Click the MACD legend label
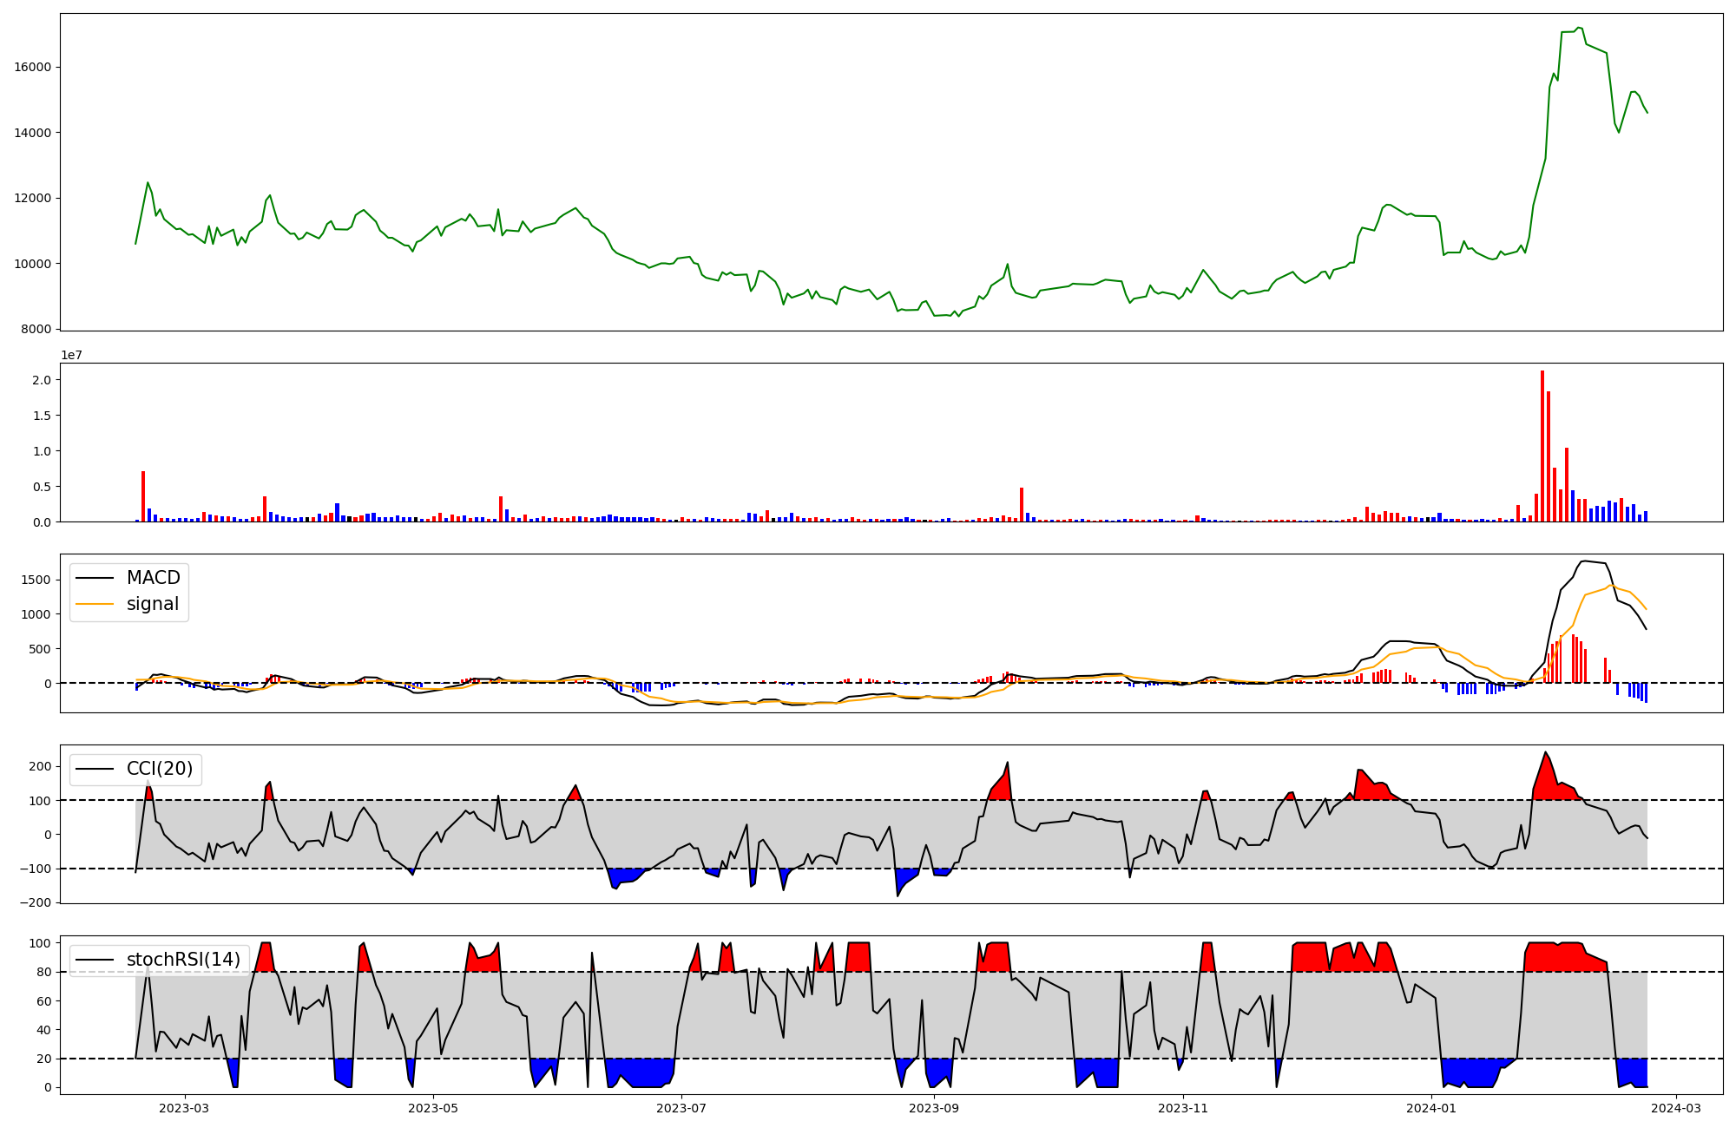Image resolution: width=1736 pixels, height=1128 pixels. pos(153,578)
